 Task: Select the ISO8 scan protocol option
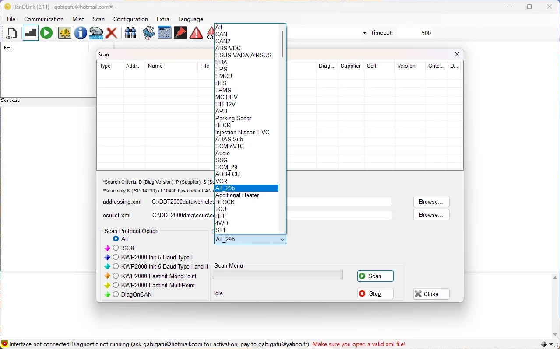tap(116, 248)
